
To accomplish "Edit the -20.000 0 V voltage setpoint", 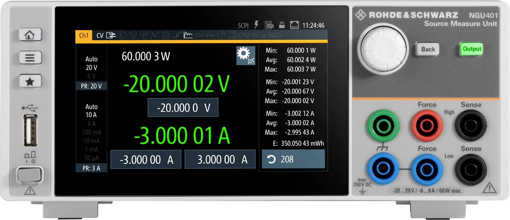I will [x=183, y=108].
